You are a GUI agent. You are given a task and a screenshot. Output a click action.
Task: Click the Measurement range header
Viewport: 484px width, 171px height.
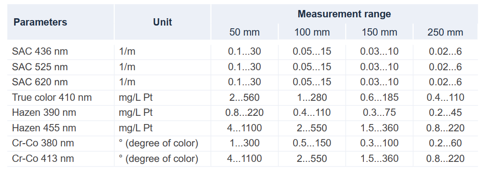point(344,14)
